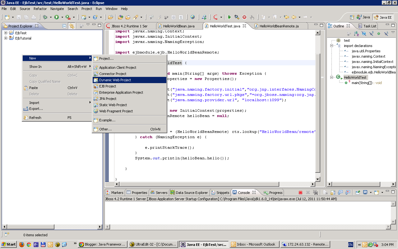Viewport: 398px width, 249px height.
Task: Click the Save All icon
Action: coord(26,17)
